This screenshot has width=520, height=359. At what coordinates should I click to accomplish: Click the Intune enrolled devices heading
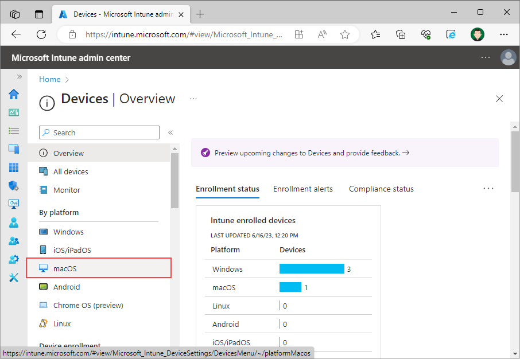[253, 220]
